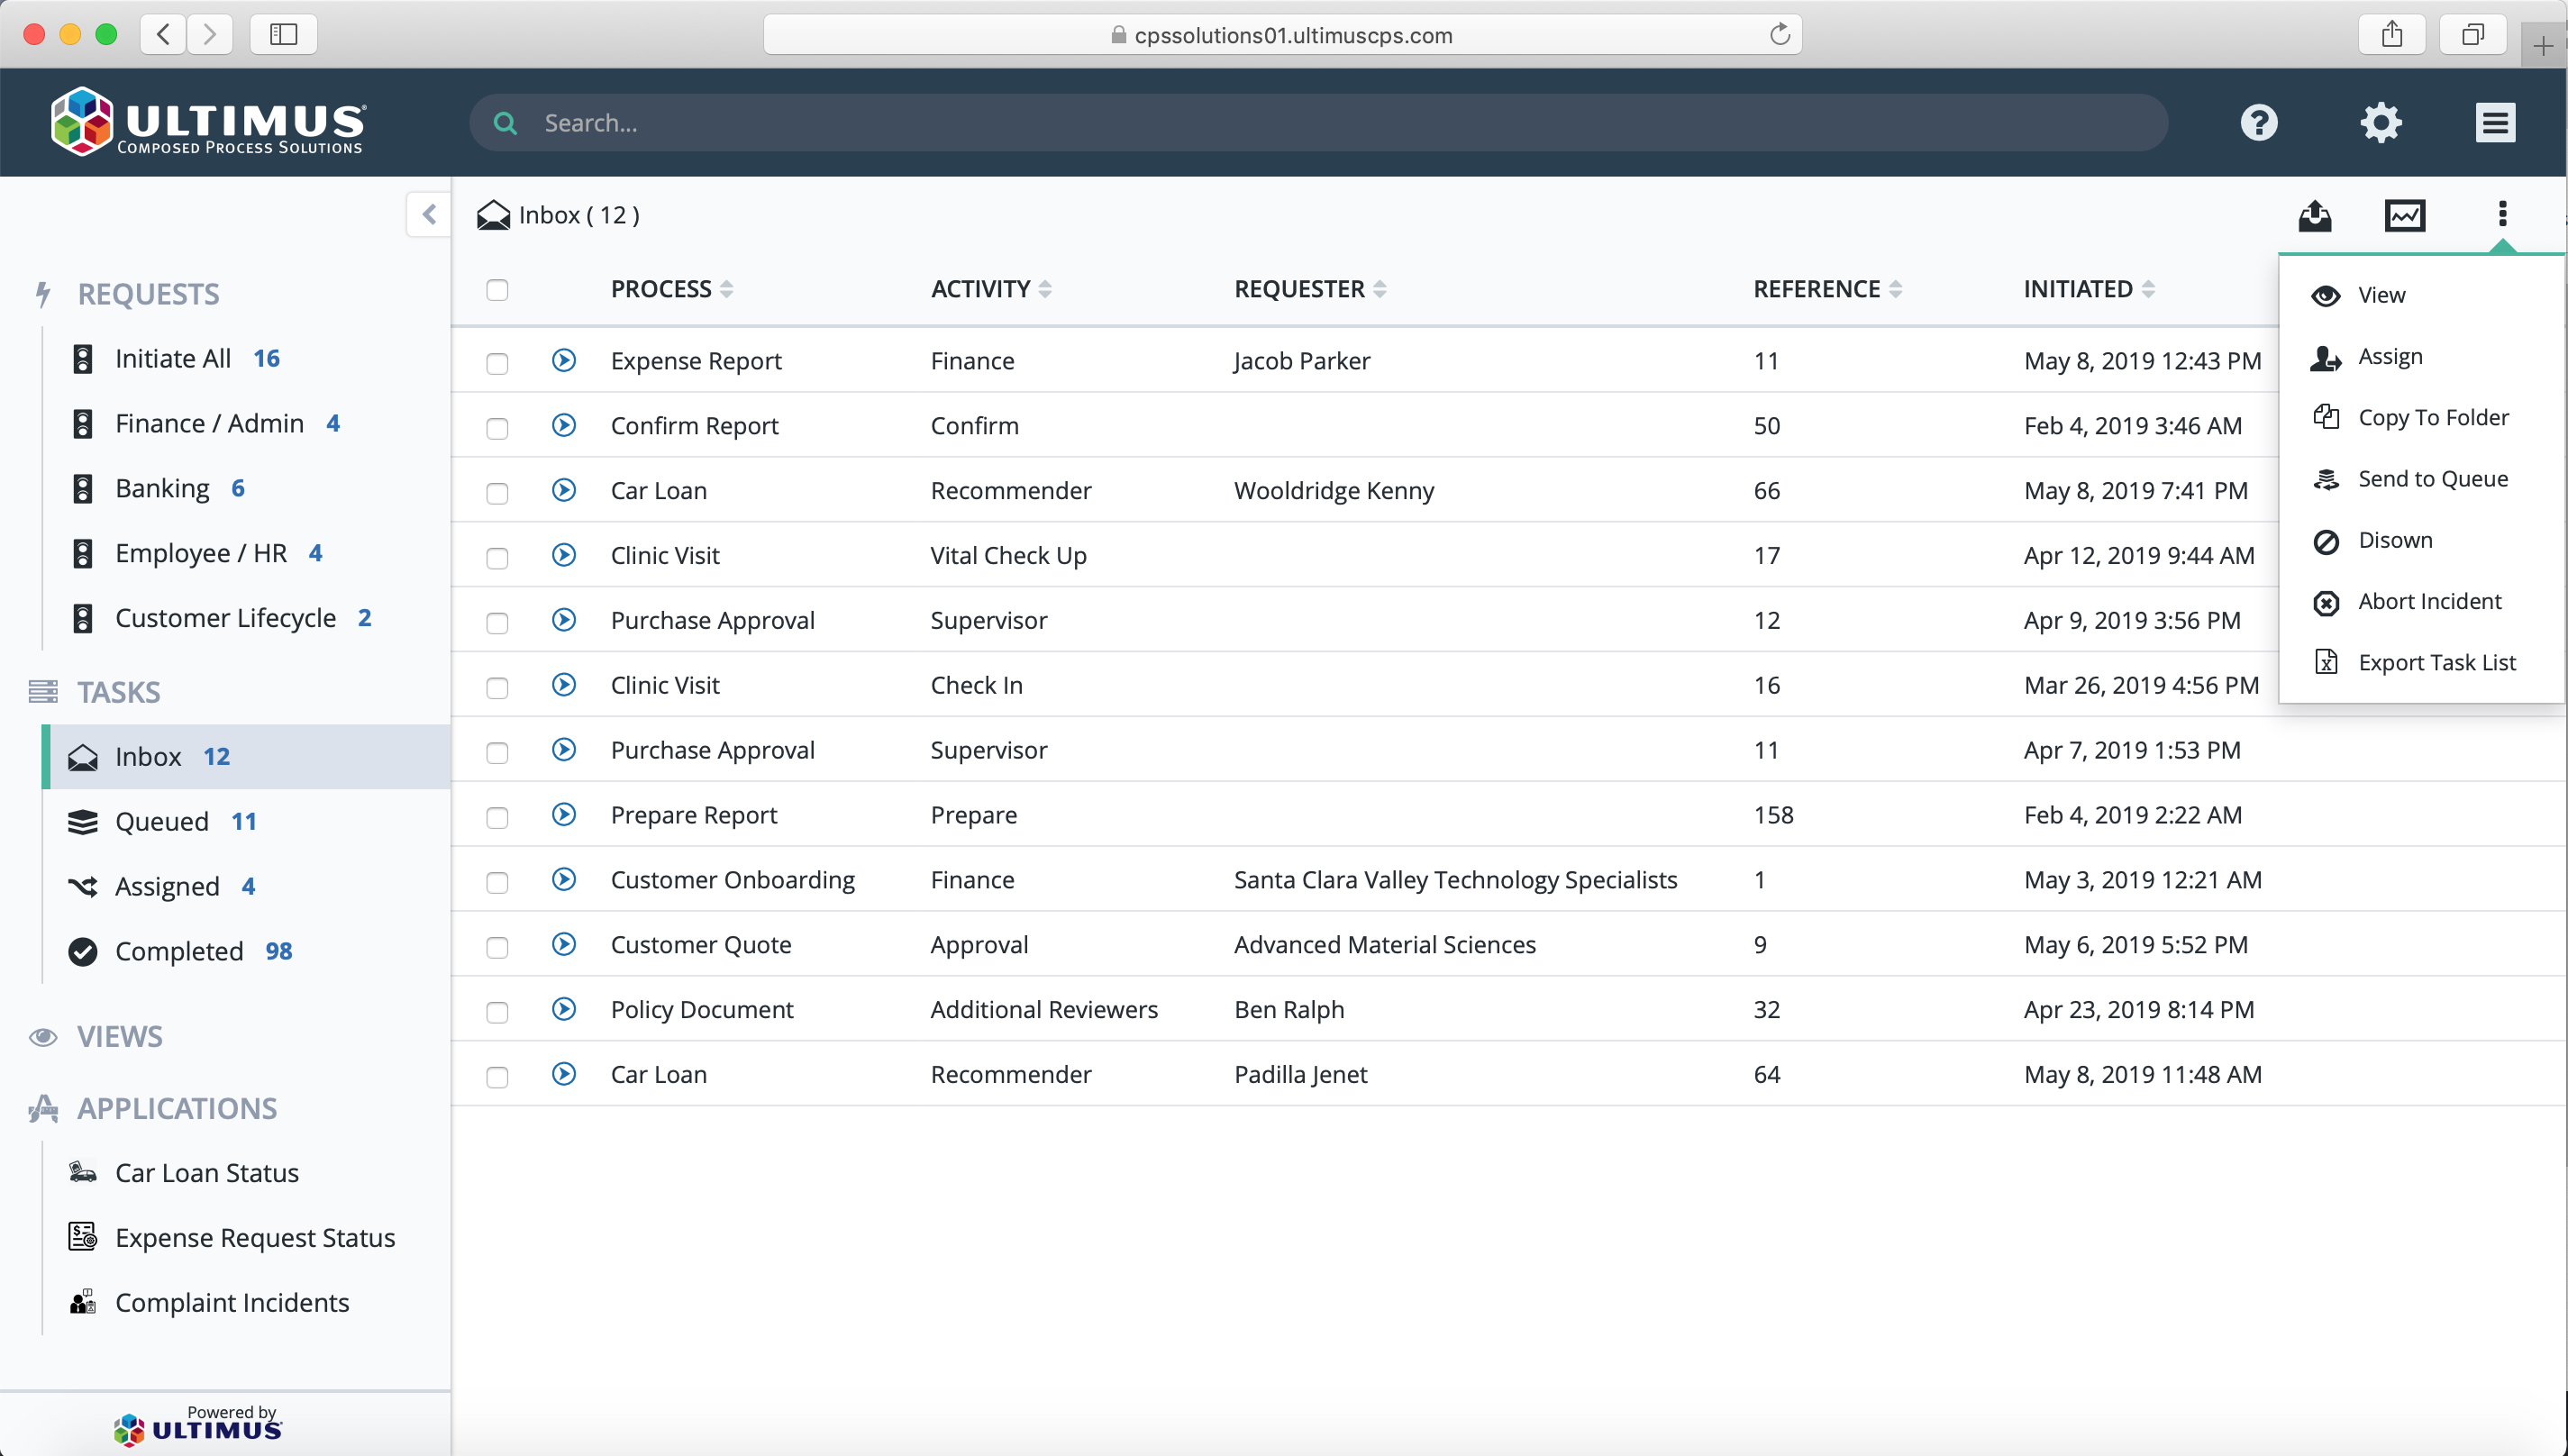Click the Inbox sidebar link
The image size is (2568, 1456).
148,756
